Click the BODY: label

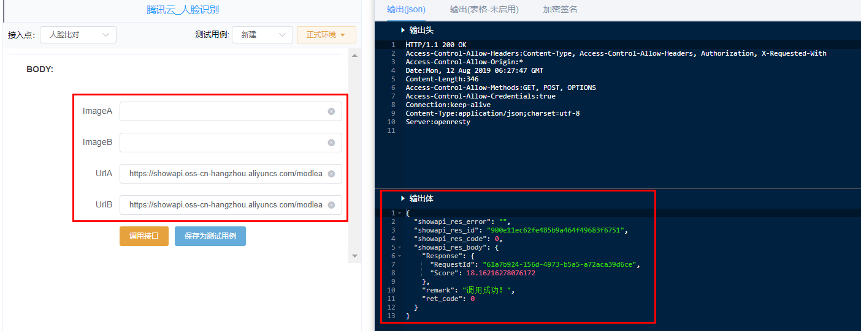point(40,70)
